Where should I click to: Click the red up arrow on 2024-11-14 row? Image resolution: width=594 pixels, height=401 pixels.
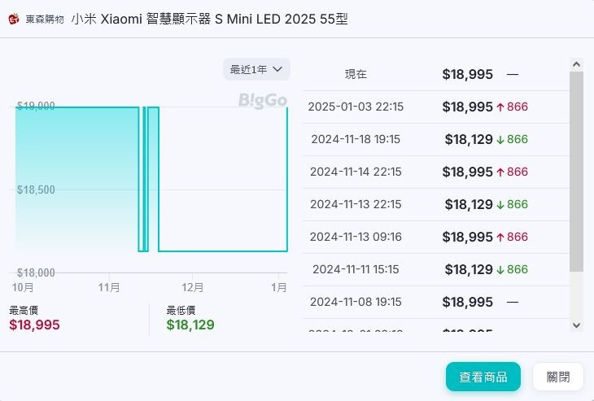pyautogui.click(x=500, y=172)
